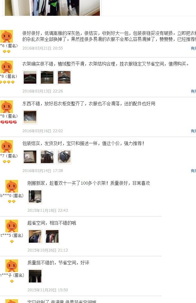This screenshot has height=303, width=196.
Task: Open photo in 刚搬新家 review
Action: click(35, 197)
